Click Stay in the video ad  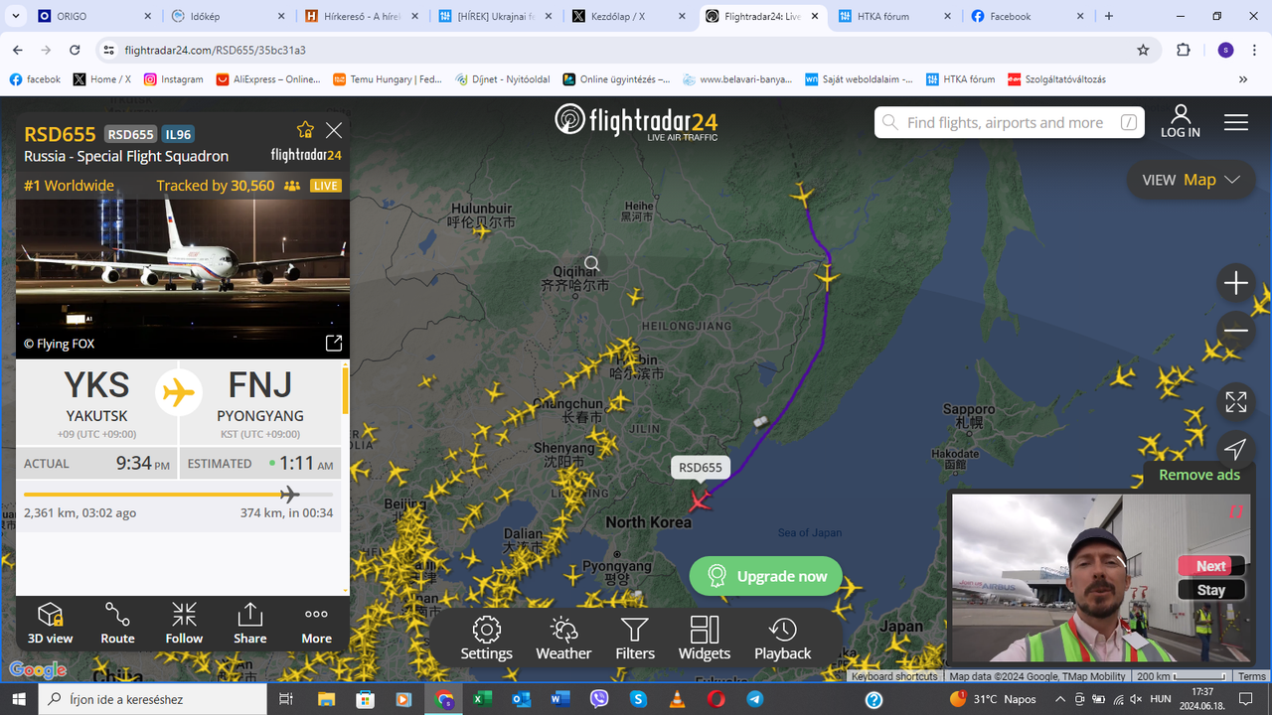click(x=1210, y=590)
